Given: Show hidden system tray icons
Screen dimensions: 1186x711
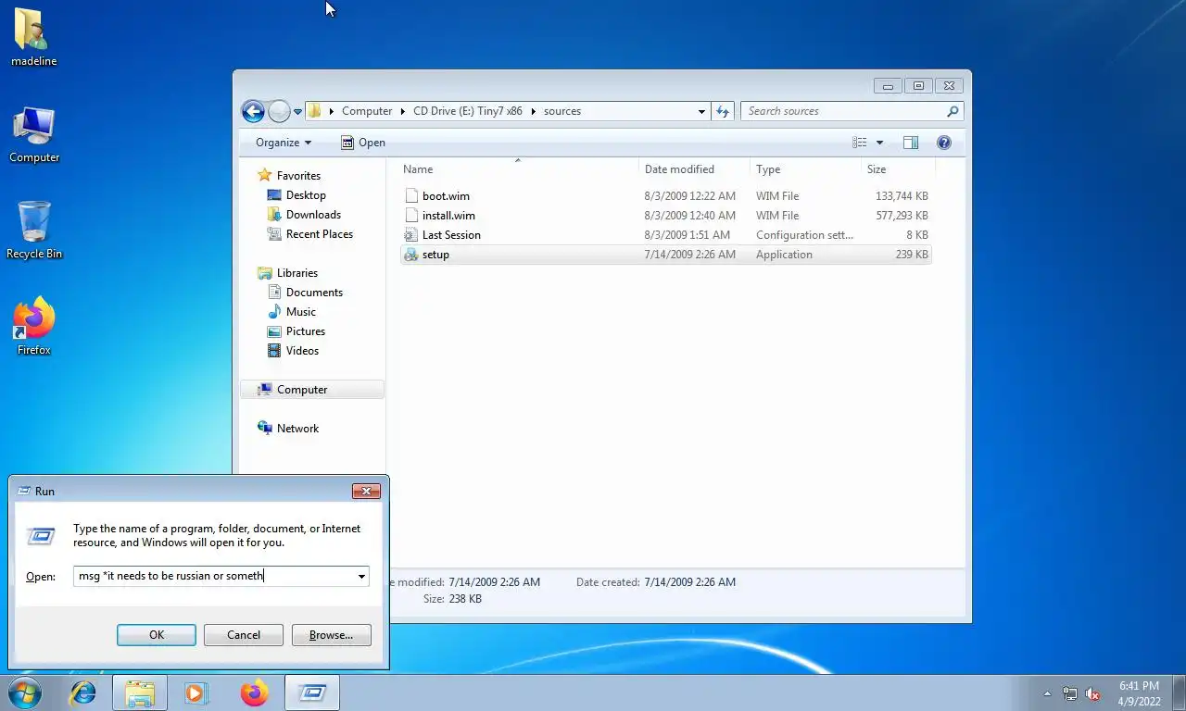Looking at the screenshot, I should pyautogui.click(x=1048, y=693).
